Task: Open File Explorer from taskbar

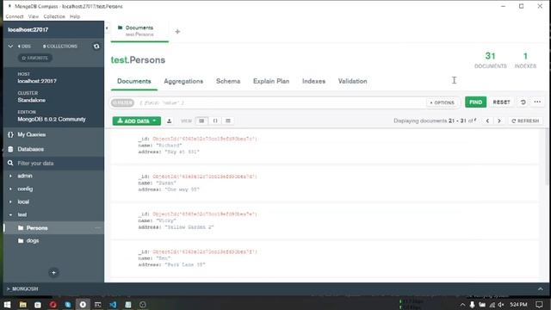Action: click(x=23, y=304)
